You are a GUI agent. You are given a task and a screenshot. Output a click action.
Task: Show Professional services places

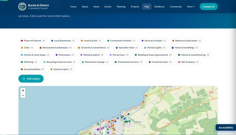128,62
